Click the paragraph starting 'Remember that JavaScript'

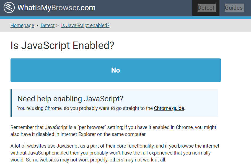[113, 131]
